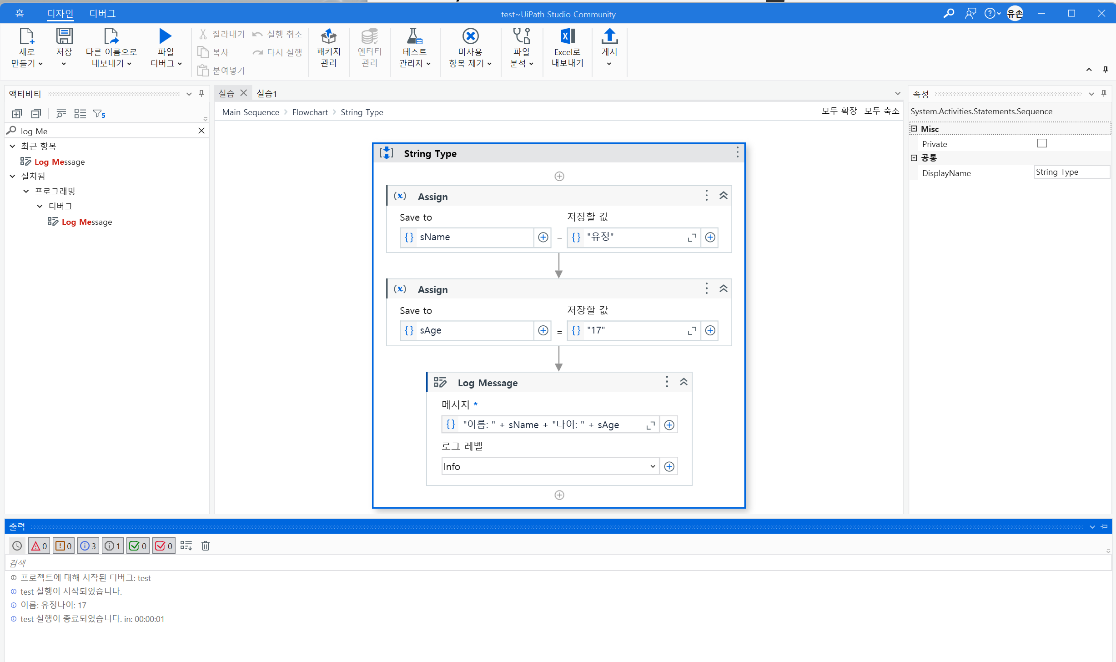
Task: Toggle timestamps clock icon in output panel
Action: click(17, 546)
